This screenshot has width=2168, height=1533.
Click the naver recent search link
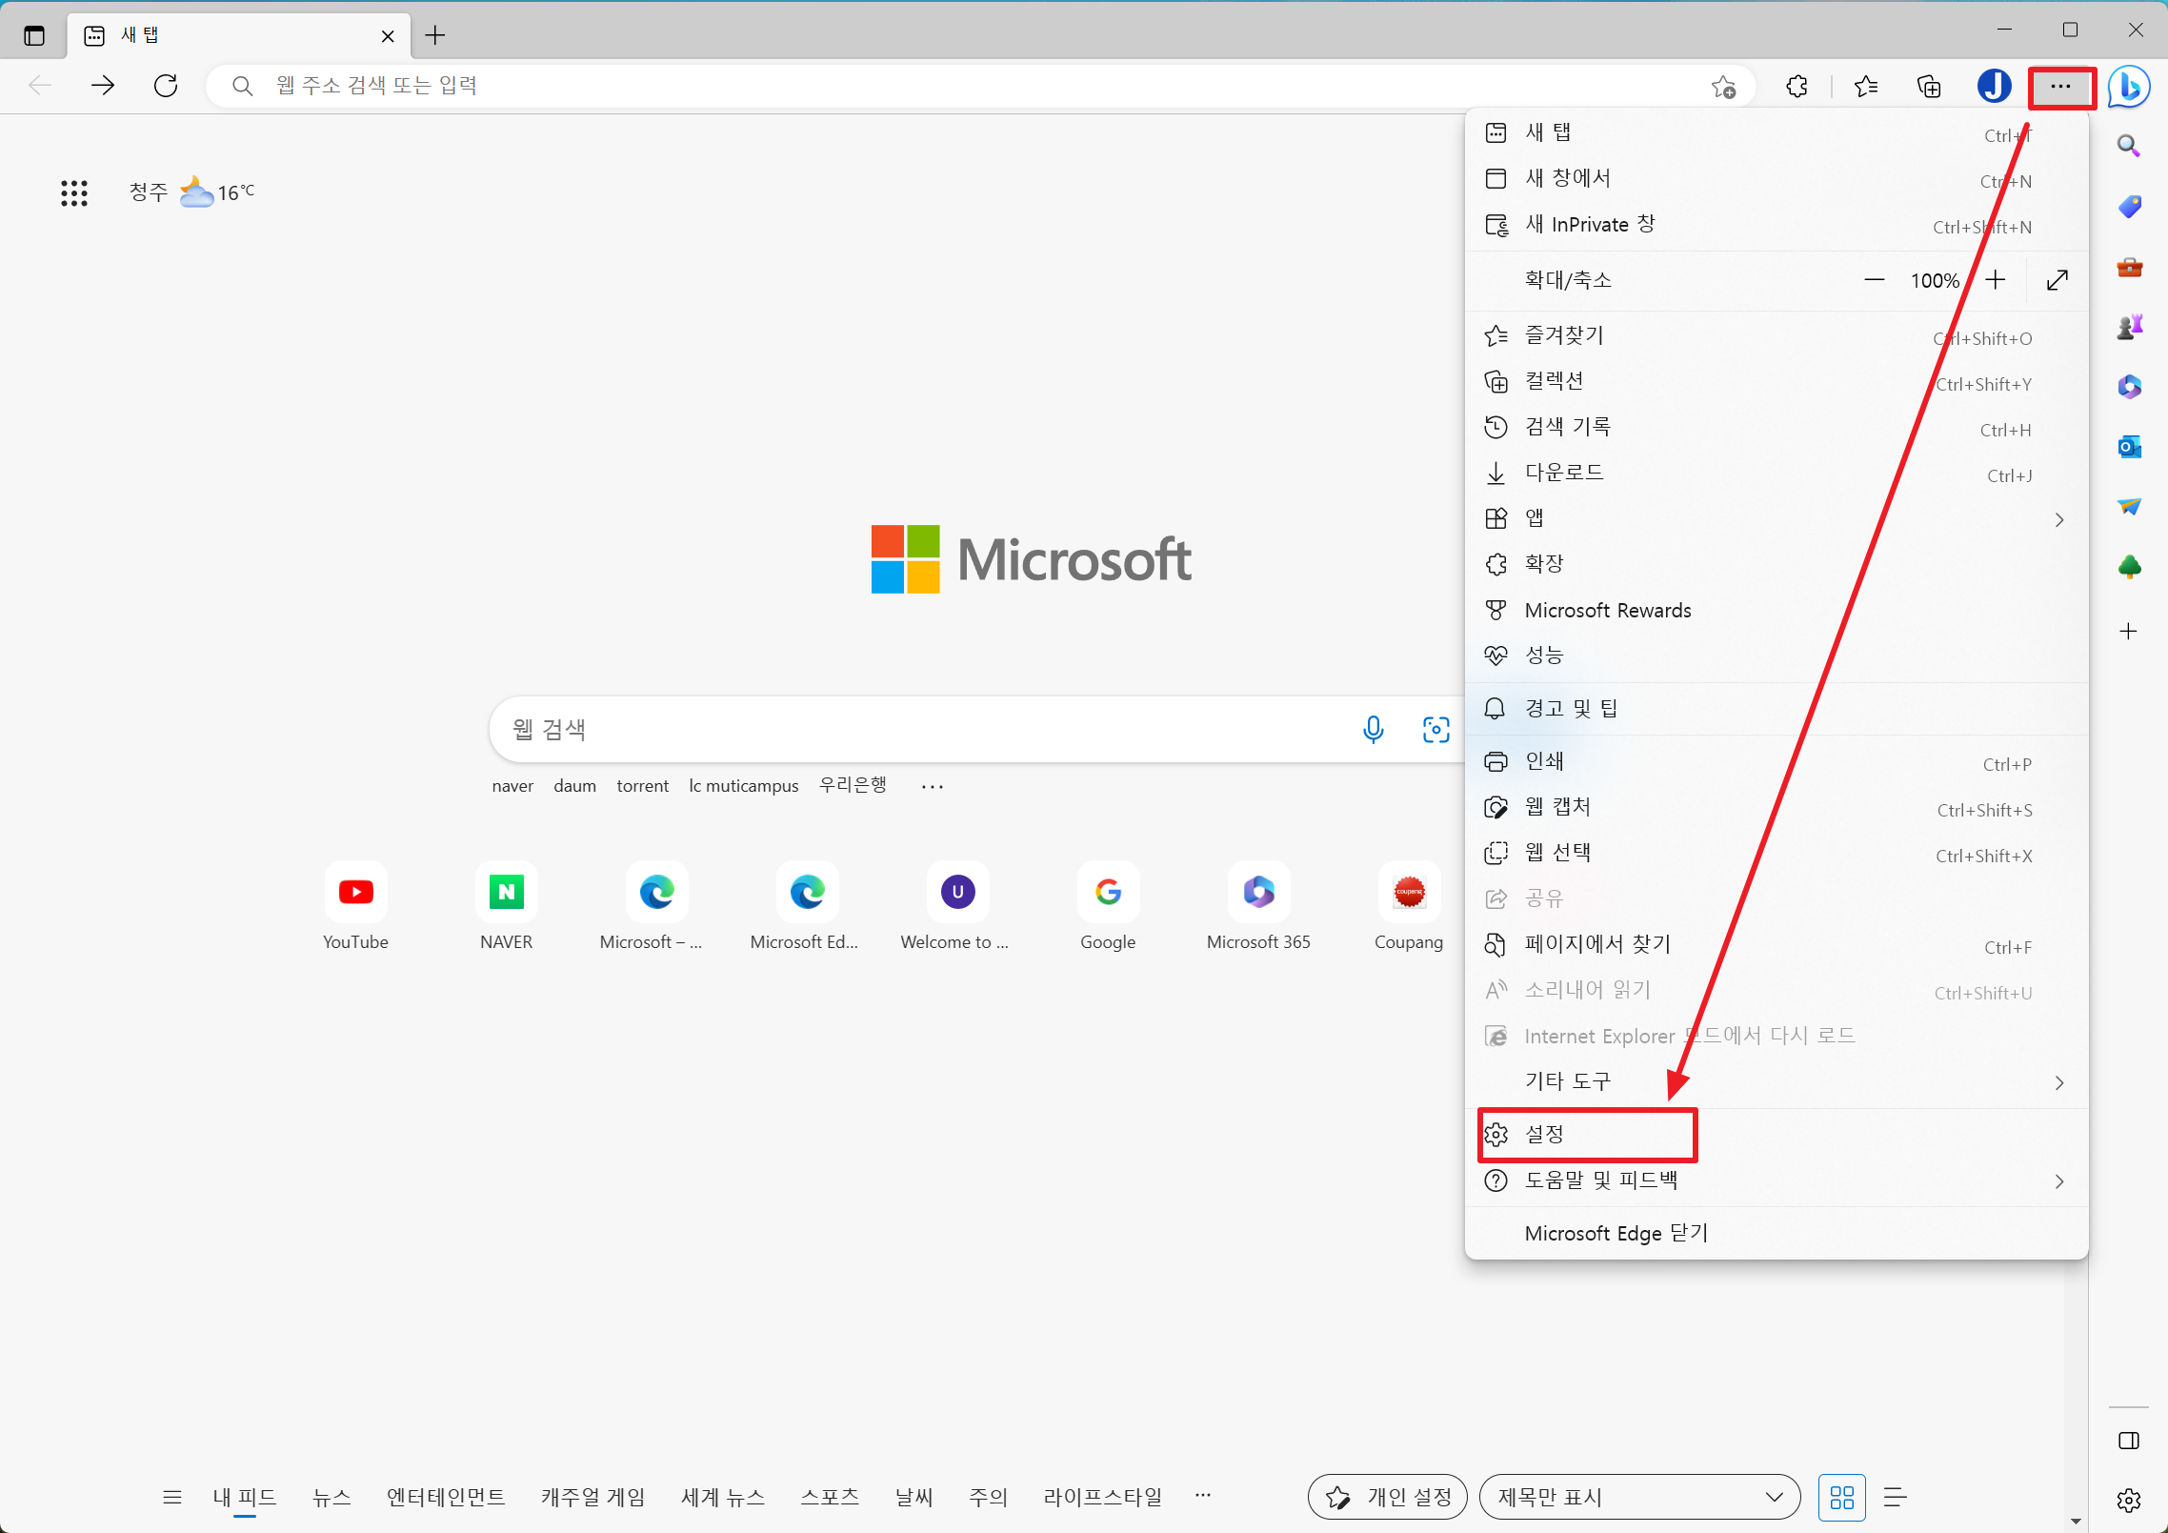tap(512, 786)
